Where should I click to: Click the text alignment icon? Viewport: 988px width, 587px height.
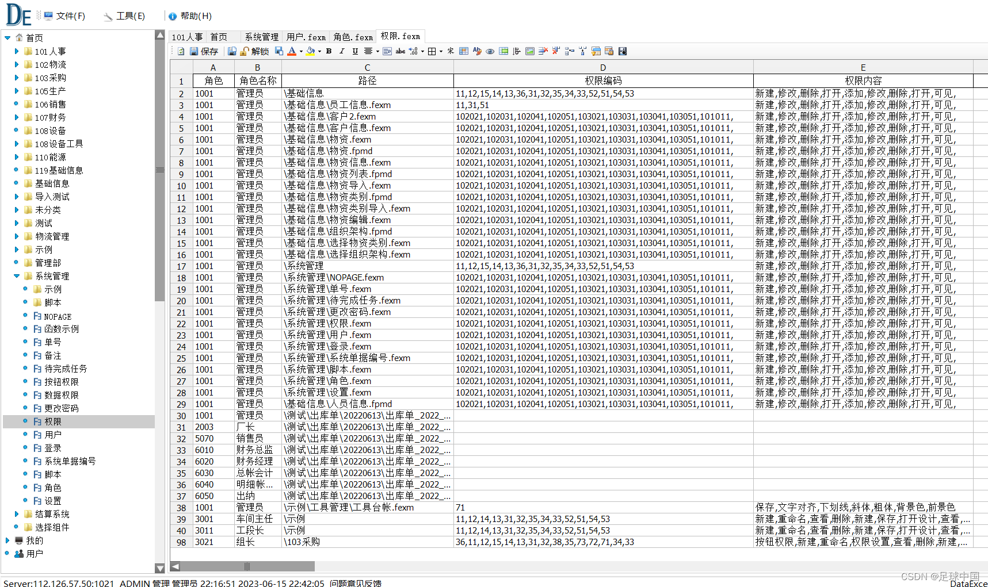click(x=368, y=51)
